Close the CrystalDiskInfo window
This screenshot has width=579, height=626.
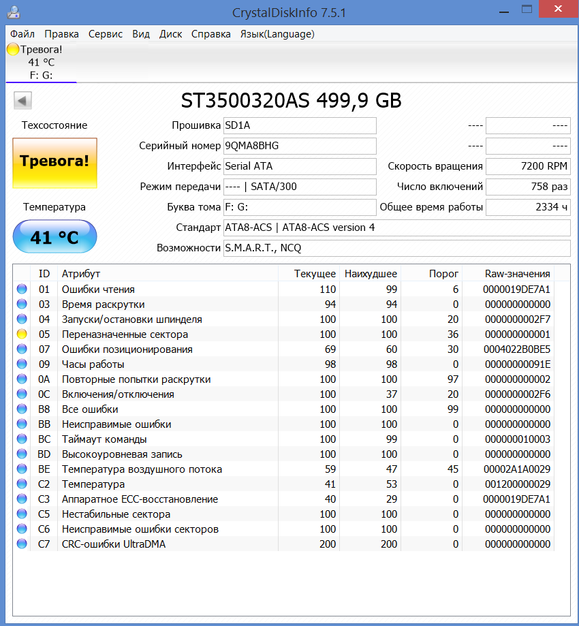tap(559, 9)
